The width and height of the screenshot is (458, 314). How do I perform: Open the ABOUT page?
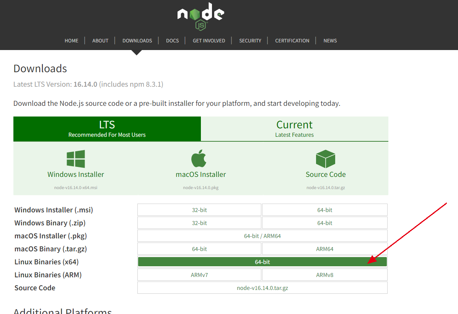(100, 40)
